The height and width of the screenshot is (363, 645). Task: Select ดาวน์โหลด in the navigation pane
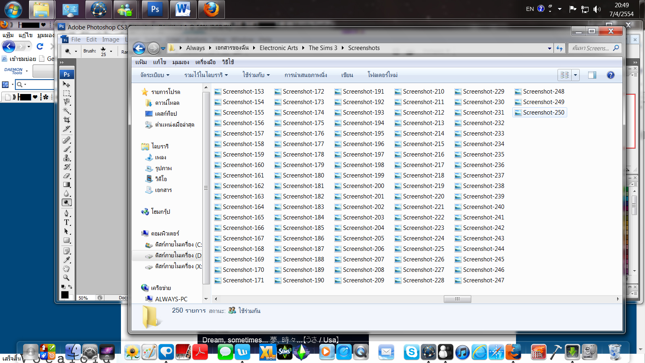167,103
